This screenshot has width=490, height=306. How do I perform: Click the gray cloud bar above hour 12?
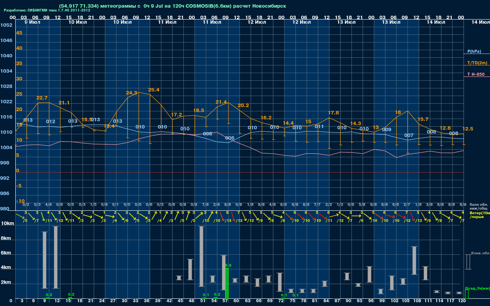[56, 257]
